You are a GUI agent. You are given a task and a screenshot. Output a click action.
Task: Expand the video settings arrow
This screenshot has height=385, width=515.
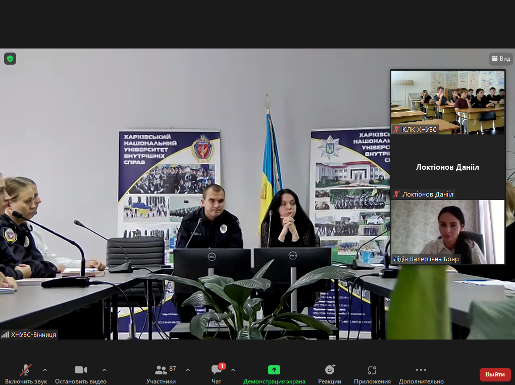tap(105, 370)
